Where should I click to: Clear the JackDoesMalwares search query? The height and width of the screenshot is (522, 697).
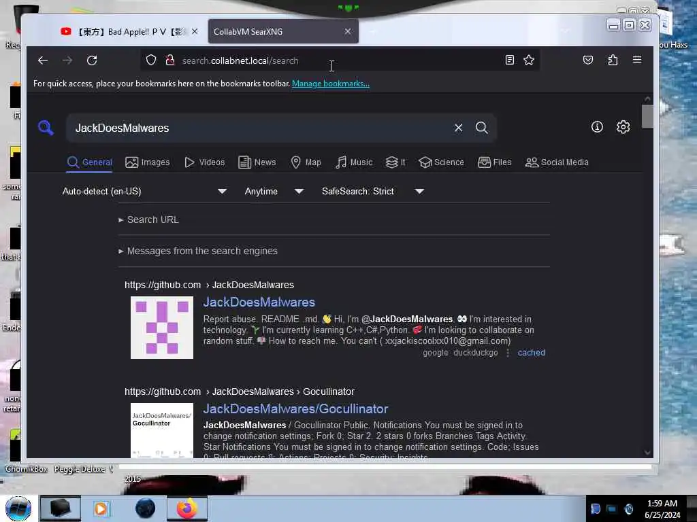coord(458,128)
